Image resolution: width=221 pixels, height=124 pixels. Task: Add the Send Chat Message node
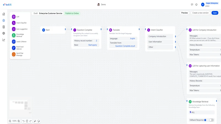pyautogui.click(x=14, y=54)
